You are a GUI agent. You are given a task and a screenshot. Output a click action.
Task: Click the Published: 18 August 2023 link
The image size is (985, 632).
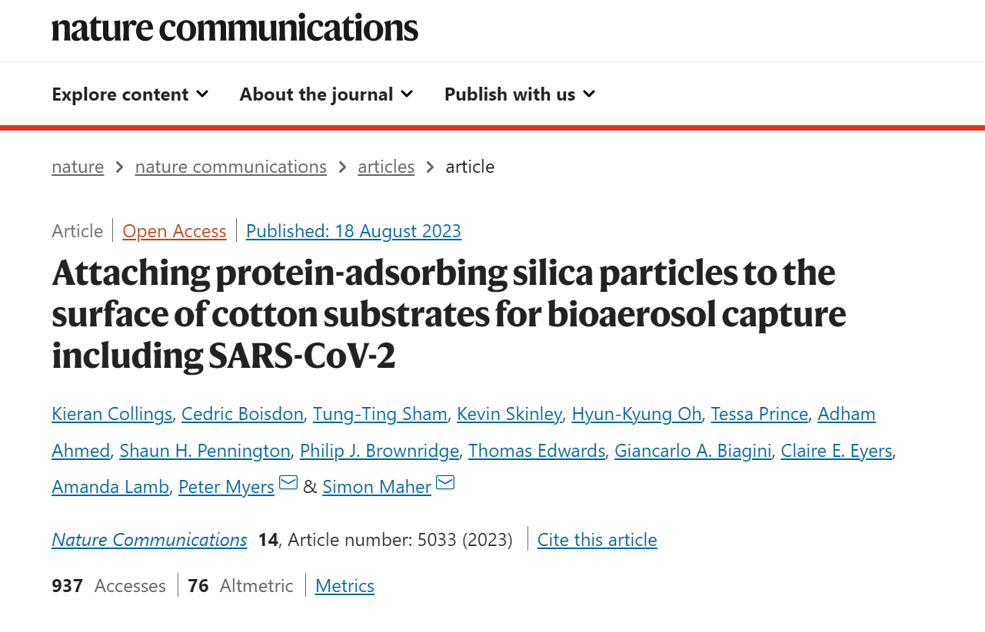pyautogui.click(x=354, y=231)
